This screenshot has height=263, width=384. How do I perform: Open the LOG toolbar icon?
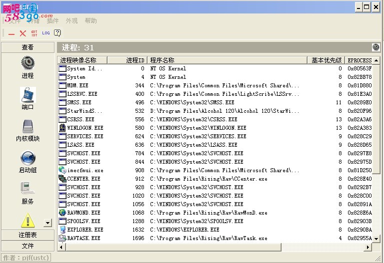(x=46, y=33)
